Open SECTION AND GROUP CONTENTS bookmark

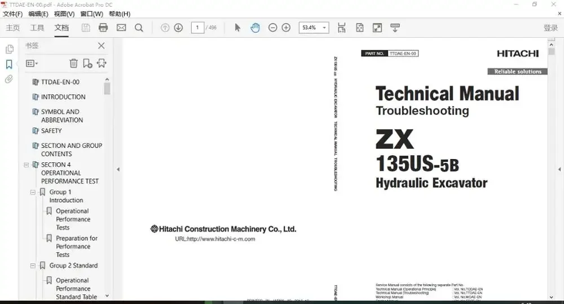click(x=71, y=149)
